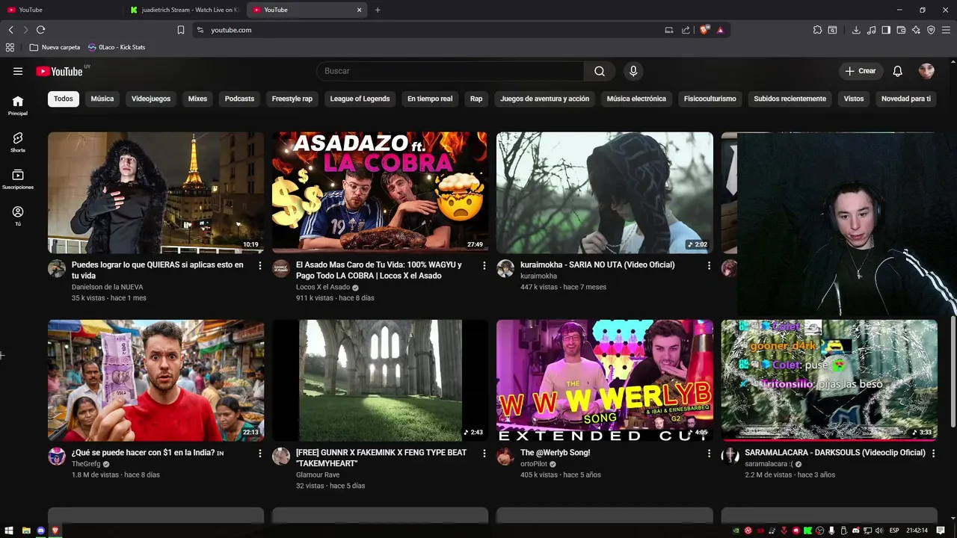Open the Windows Start button
Screen dimensions: 957x538
pyautogui.click(x=10, y=531)
